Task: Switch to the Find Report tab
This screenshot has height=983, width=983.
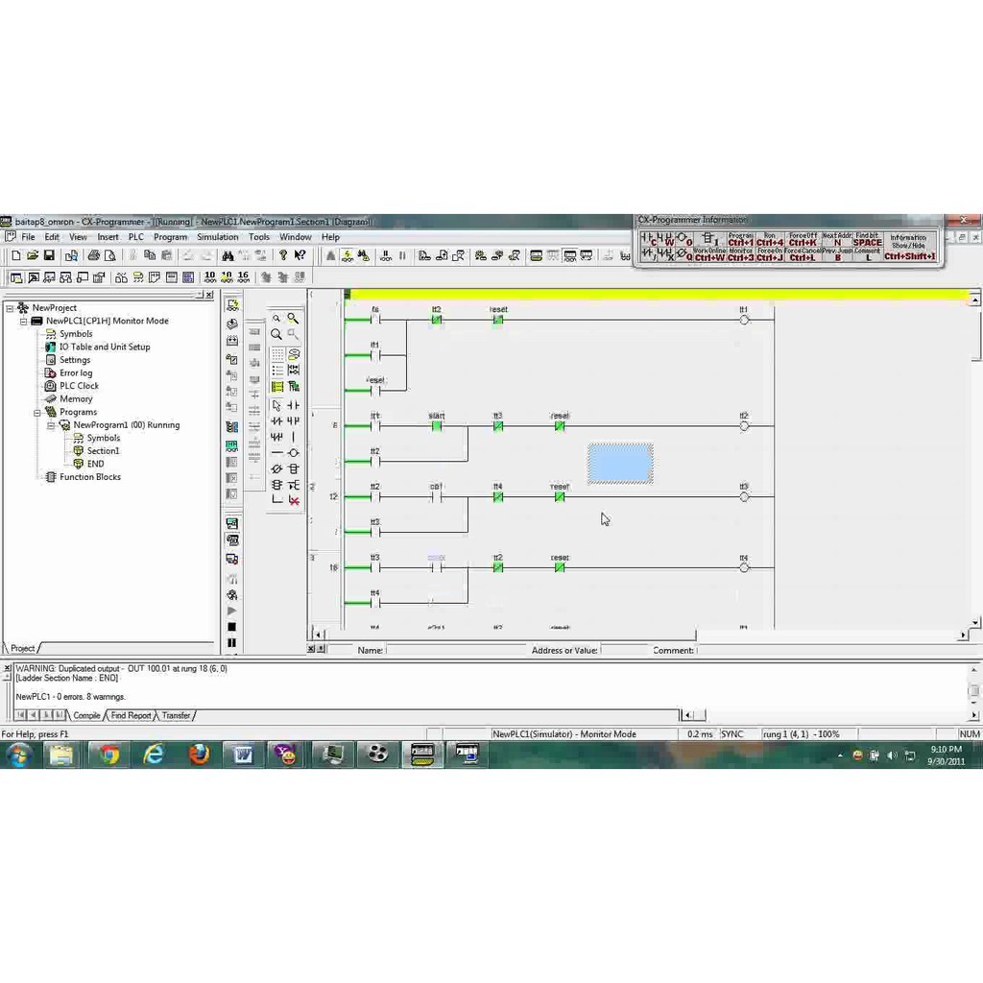Action: 131,715
